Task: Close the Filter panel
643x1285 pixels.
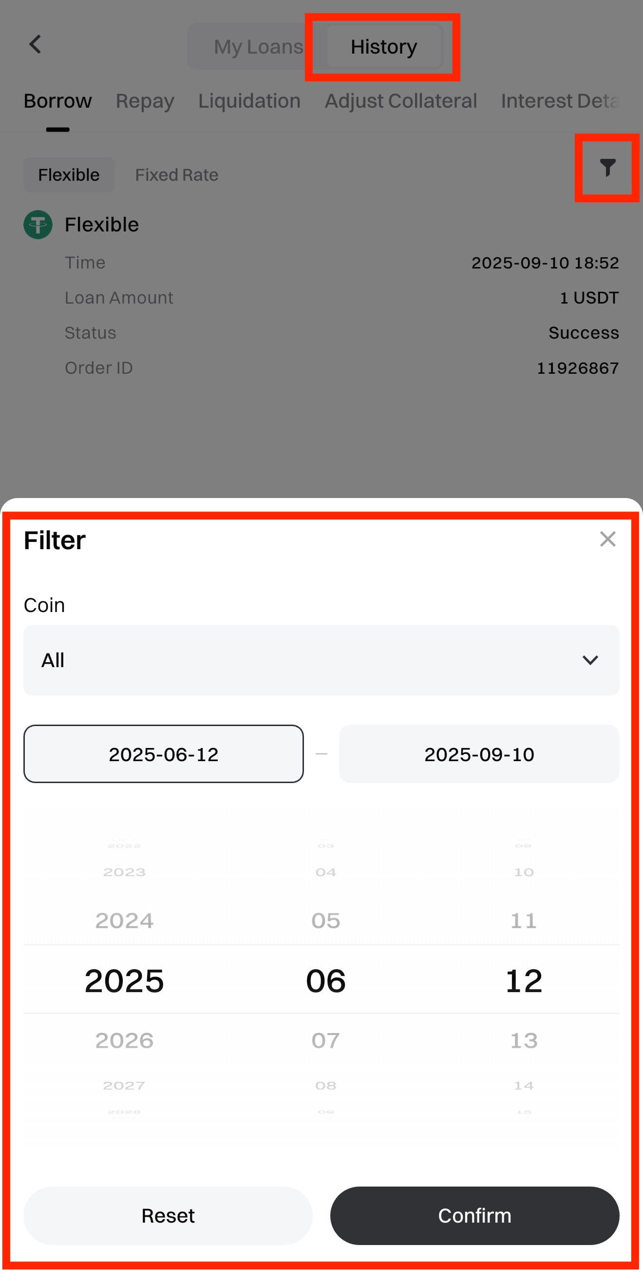Action: pyautogui.click(x=607, y=539)
